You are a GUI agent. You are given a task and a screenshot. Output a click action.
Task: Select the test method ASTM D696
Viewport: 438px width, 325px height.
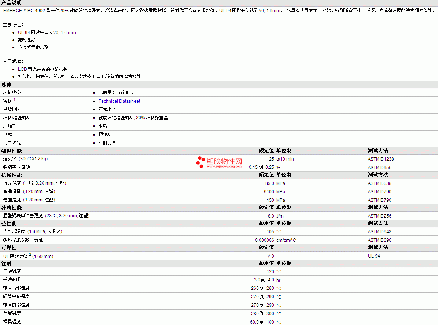380,240
